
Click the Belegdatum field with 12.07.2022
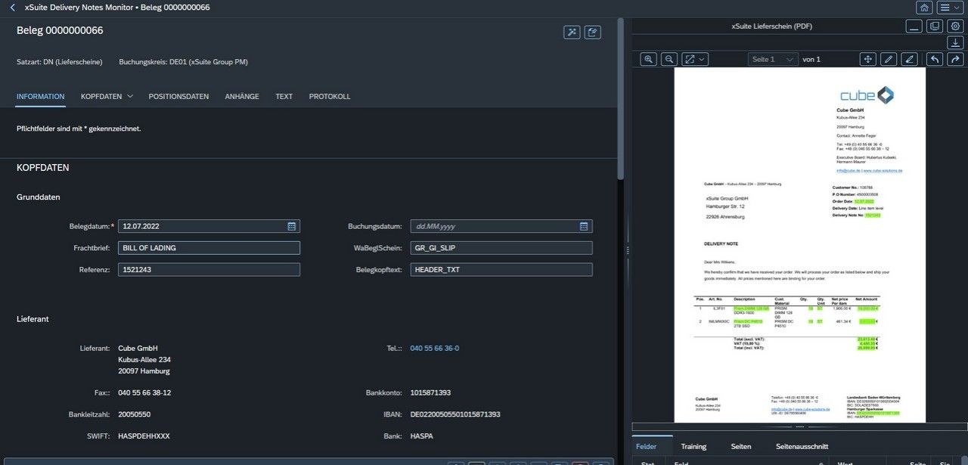209,226
